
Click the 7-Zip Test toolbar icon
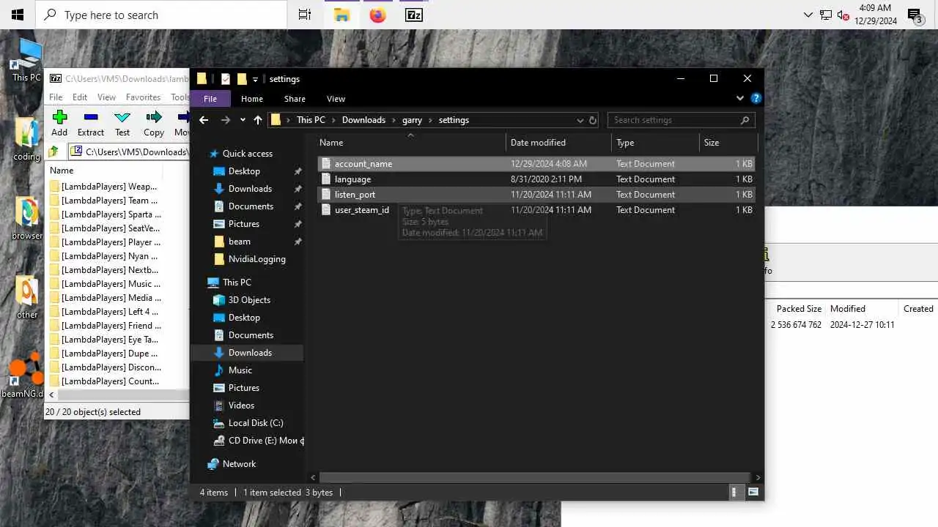122,118
